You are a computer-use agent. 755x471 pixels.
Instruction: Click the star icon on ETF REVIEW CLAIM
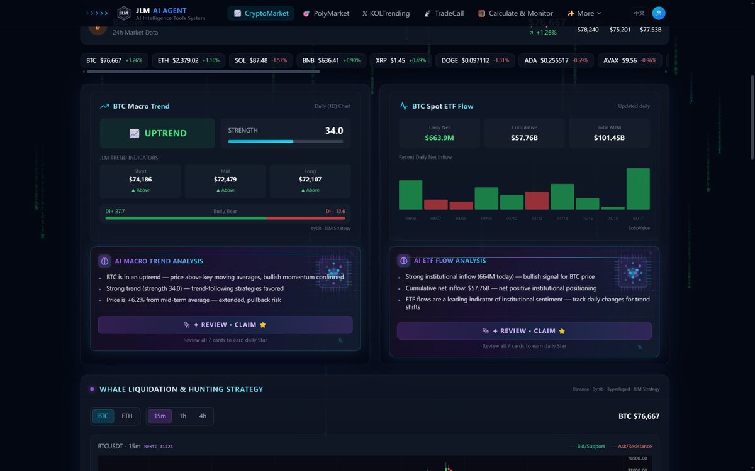coord(562,331)
